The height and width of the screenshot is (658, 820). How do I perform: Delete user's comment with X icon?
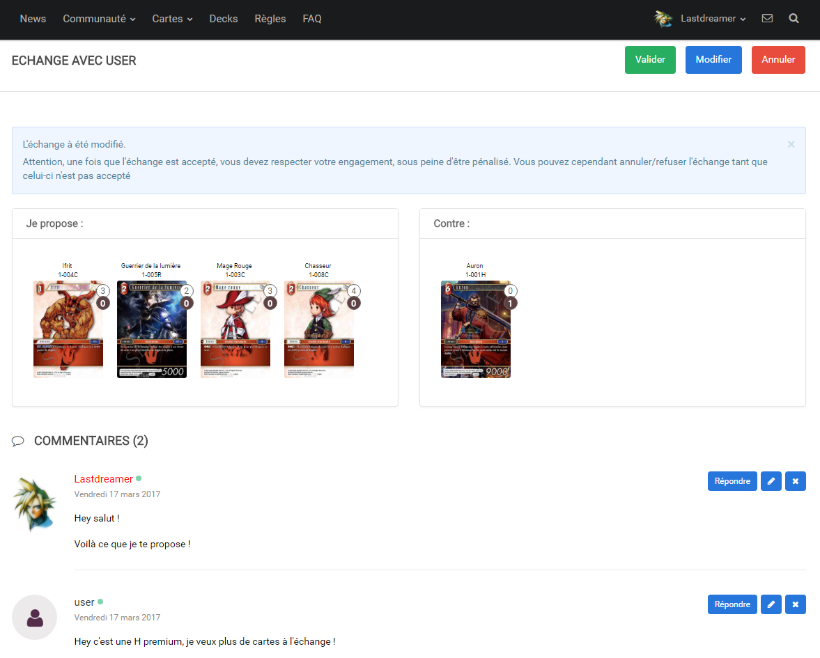[795, 604]
